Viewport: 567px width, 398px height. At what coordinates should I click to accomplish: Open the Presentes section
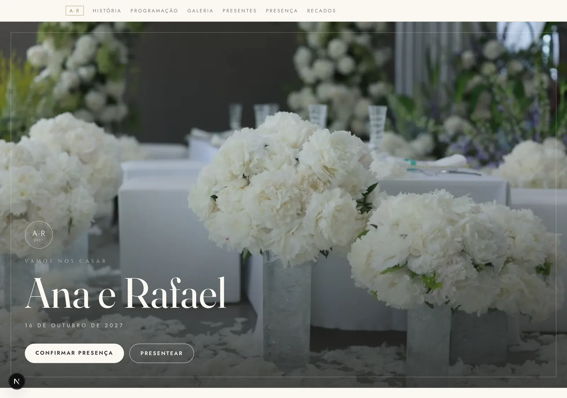240,11
